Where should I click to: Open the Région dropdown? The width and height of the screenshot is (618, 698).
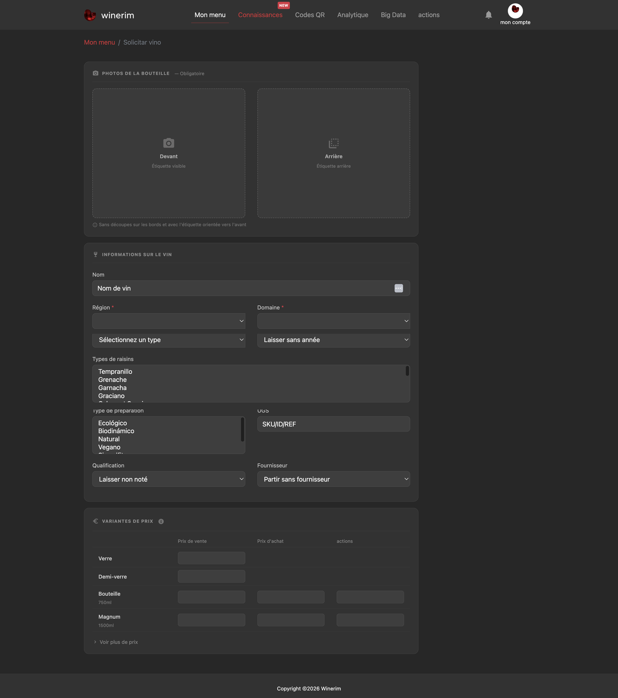[169, 321]
